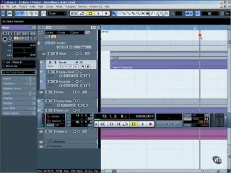
Task: Click Rewind in the transport panel
Action: click(103, 124)
